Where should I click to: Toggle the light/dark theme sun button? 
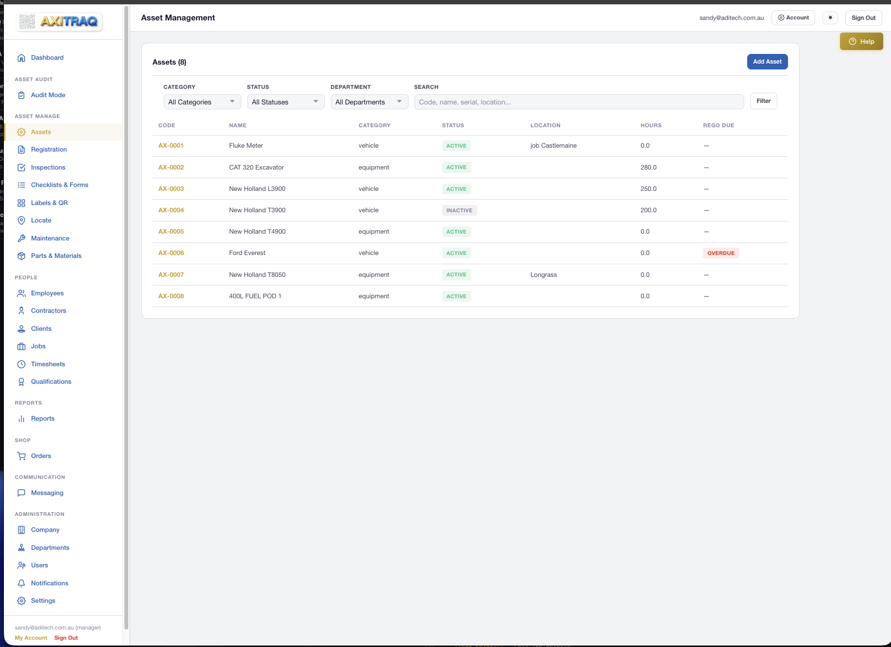pos(830,18)
